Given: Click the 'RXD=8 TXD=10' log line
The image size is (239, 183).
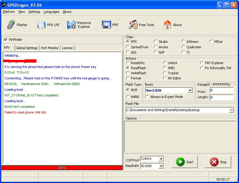Looking at the screenshot, I should pyautogui.click(x=16, y=72).
